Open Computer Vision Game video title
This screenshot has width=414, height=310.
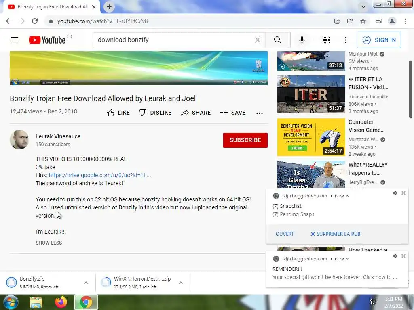366,126
